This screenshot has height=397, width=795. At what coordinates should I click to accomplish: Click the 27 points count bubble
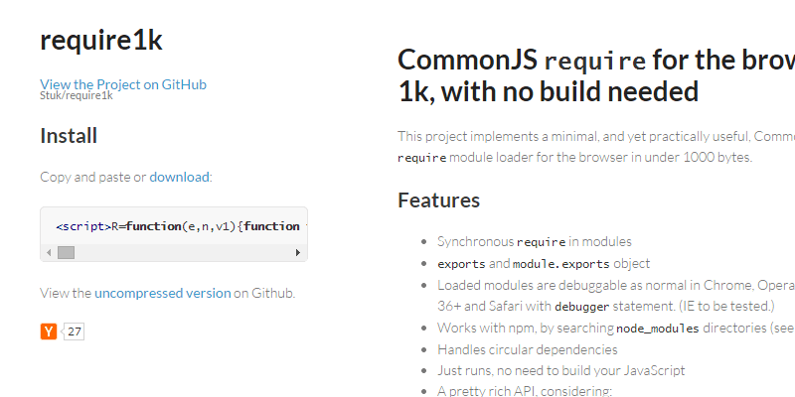point(75,331)
